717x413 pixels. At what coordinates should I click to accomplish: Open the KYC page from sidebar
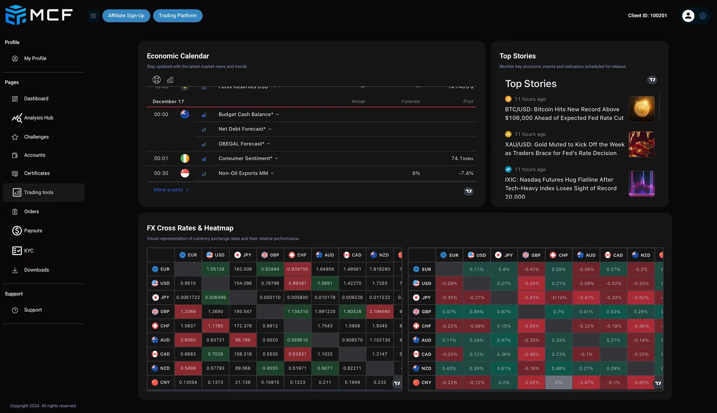tap(29, 251)
